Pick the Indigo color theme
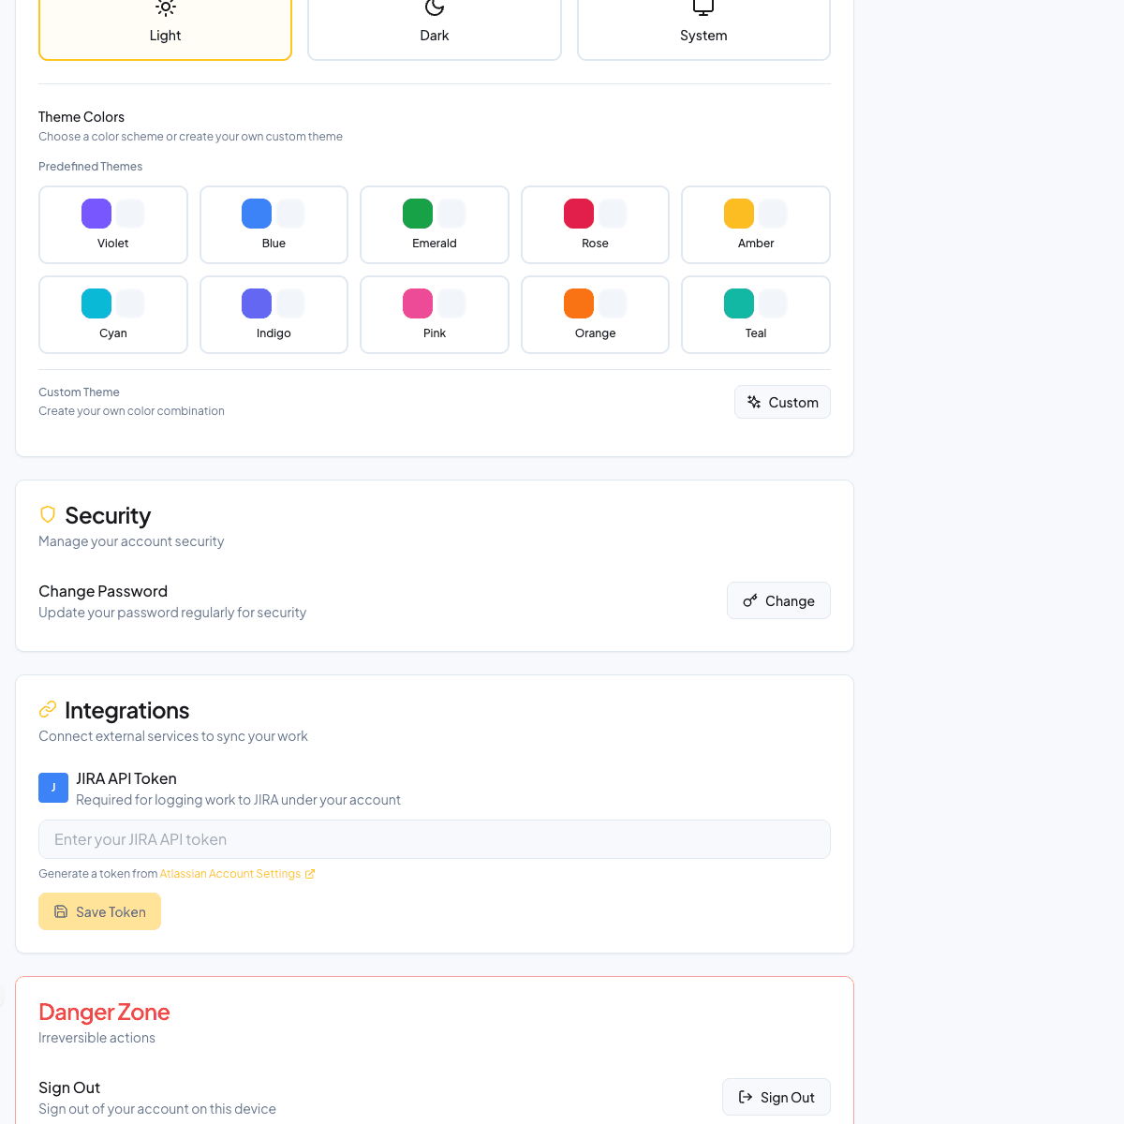1124x1124 pixels. [x=274, y=315]
